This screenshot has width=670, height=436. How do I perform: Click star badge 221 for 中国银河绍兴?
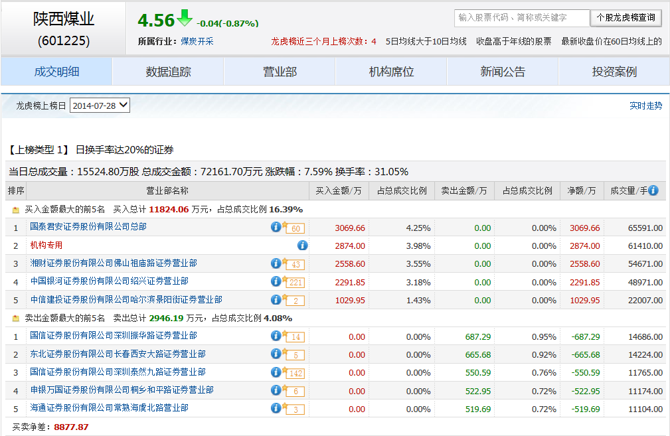coord(293,282)
